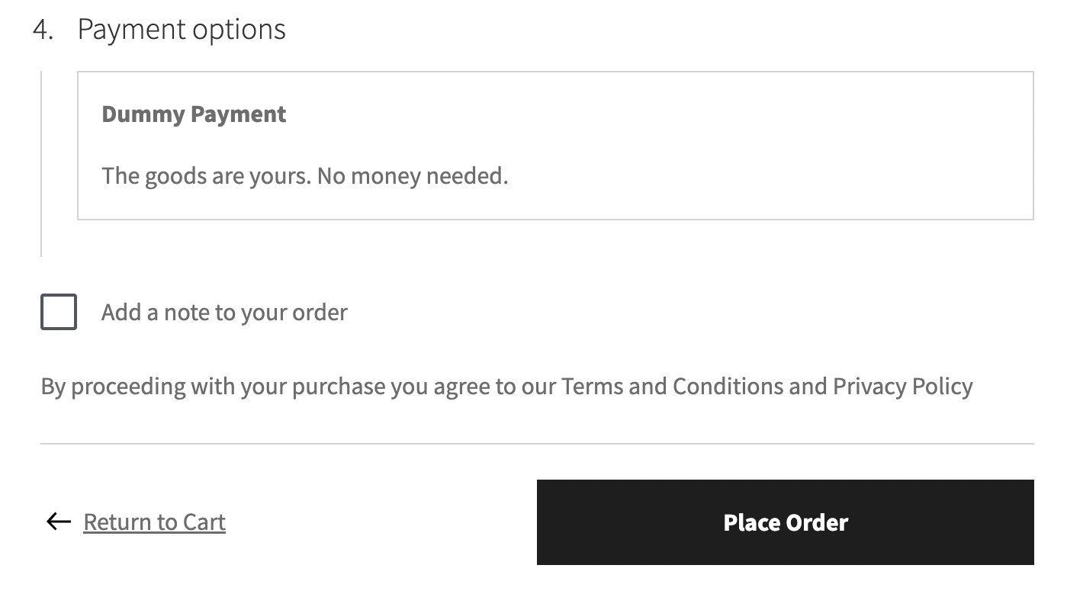
Task: Click the vertical step line left of payment box
Action: click(x=41, y=164)
